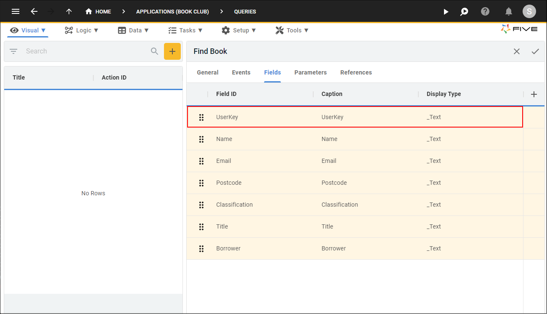The width and height of the screenshot is (547, 314).
Task: Click the QUERIES breadcrumb
Action: (245, 11)
